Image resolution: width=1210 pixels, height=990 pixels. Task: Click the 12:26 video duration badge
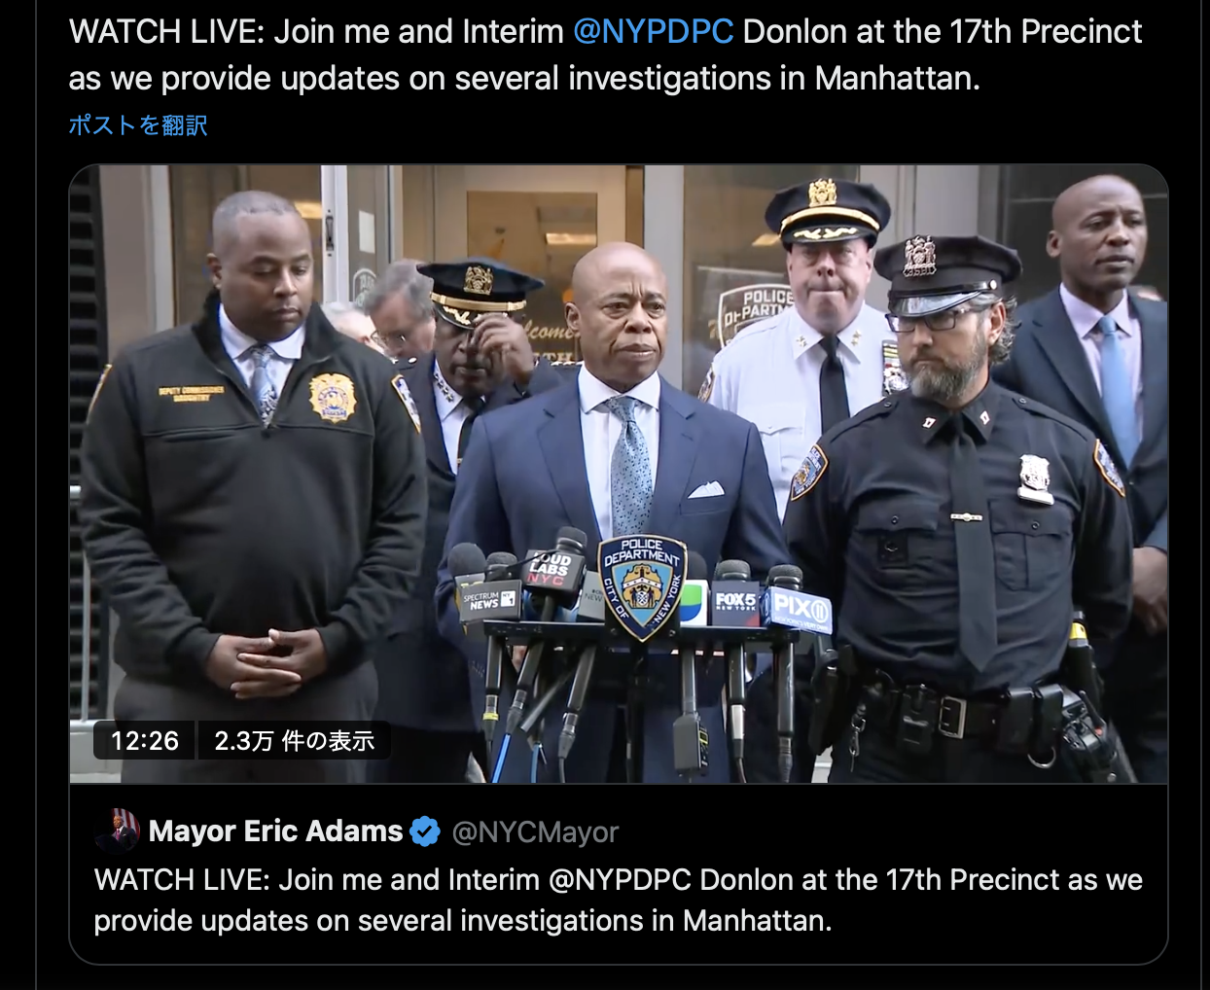click(144, 741)
